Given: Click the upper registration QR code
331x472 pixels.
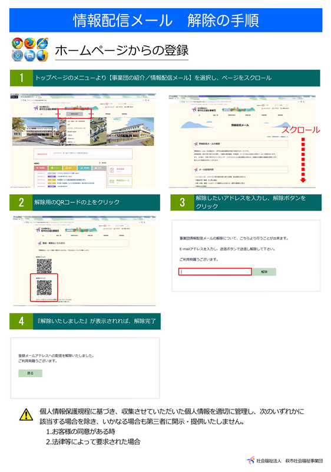Looking at the screenshot, I should click(44, 266).
